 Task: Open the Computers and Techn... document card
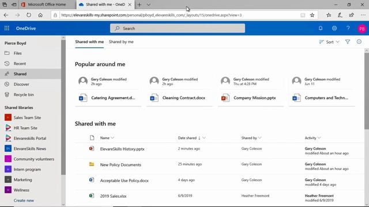tap(322, 91)
